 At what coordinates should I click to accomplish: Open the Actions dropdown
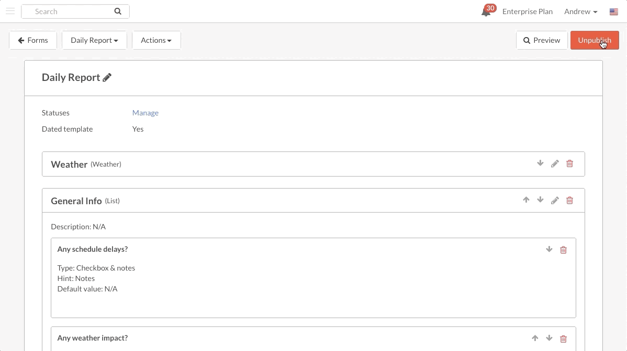[156, 40]
